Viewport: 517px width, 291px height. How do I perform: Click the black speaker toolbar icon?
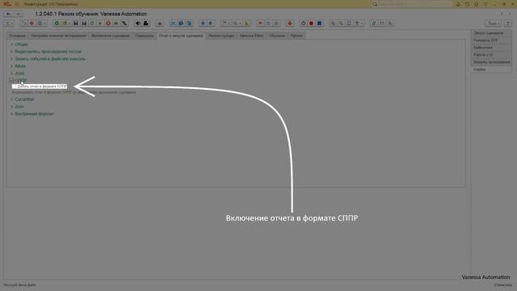138,23
